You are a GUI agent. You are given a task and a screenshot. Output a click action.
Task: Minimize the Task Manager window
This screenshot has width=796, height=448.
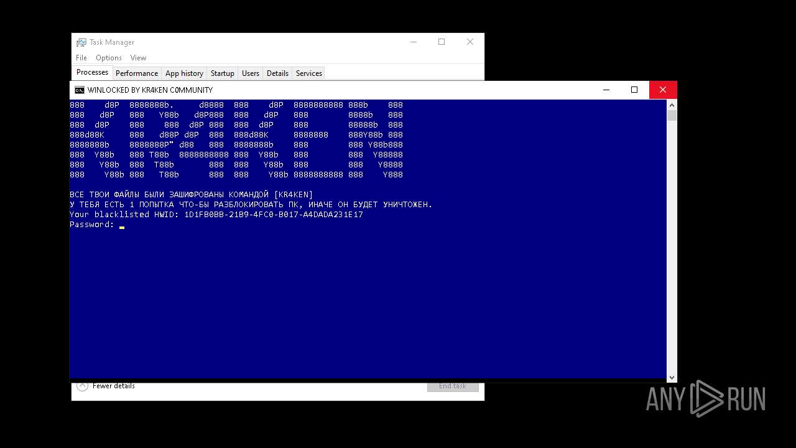(x=414, y=42)
